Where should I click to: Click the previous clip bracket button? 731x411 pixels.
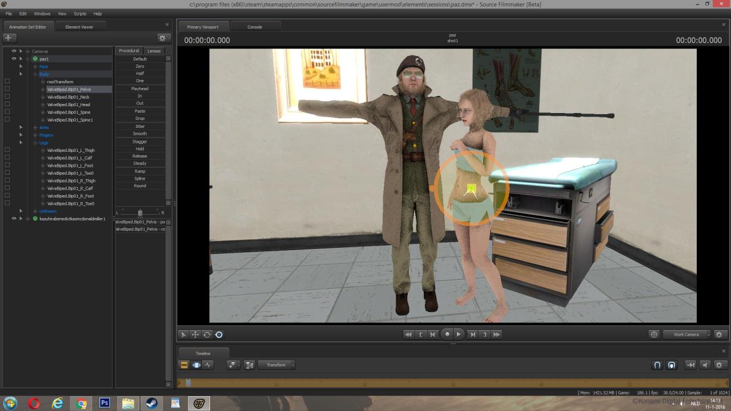(x=421, y=335)
